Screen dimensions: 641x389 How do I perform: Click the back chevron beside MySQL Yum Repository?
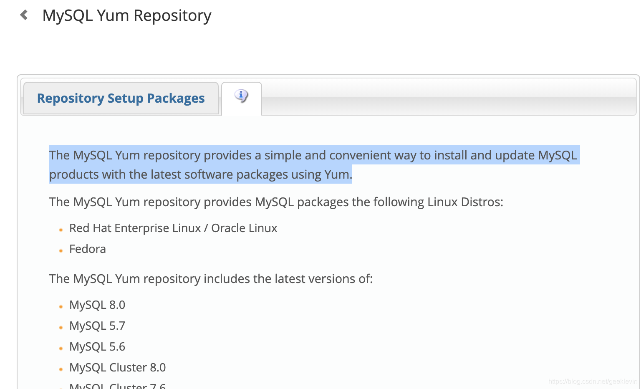(x=24, y=15)
